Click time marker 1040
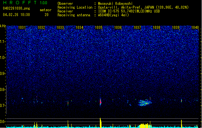 195,28
